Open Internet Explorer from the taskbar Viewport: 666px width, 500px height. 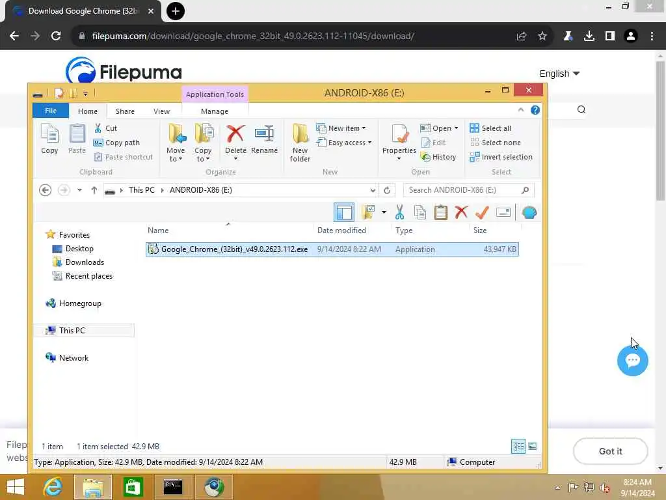[x=53, y=486]
